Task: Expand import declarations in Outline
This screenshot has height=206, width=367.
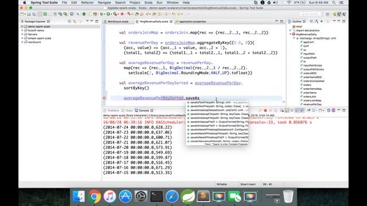Action: pos(291,30)
